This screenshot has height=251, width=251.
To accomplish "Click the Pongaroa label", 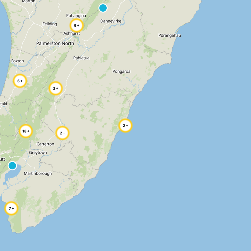I will coord(121,72).
